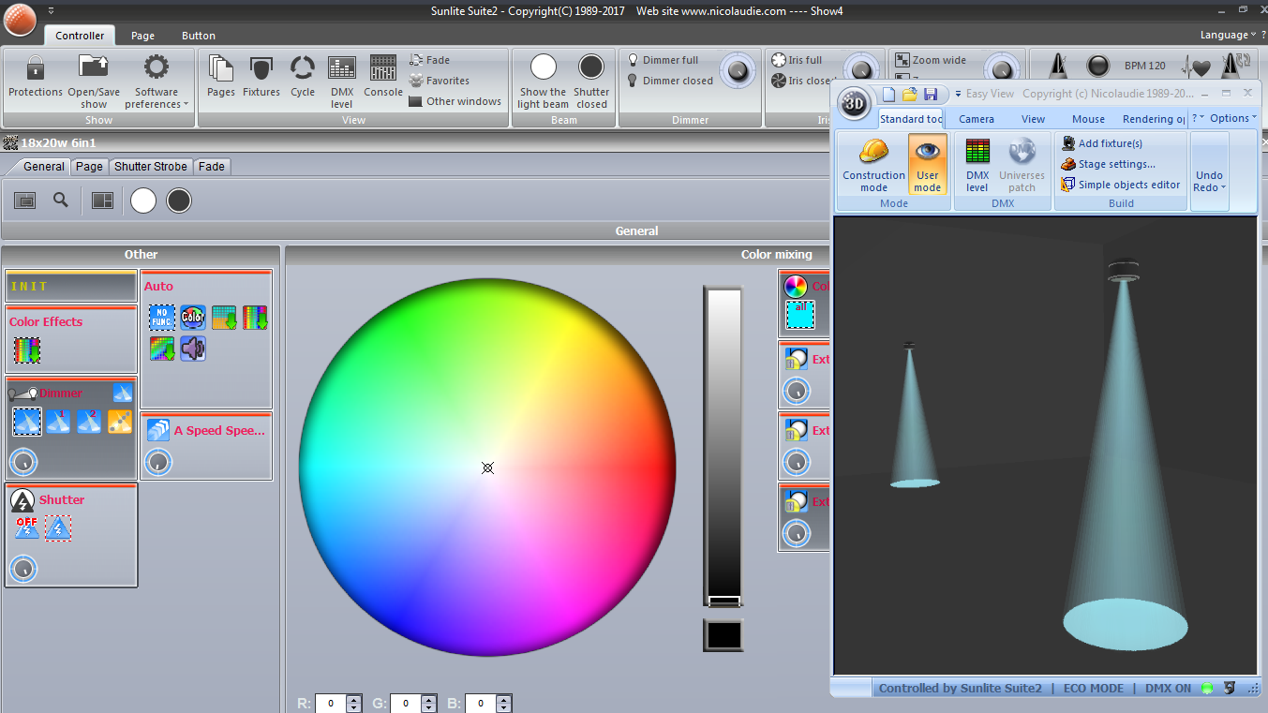This screenshot has width=1268, height=713.
Task: Click the INIT button
Action: pyautogui.click(x=71, y=286)
